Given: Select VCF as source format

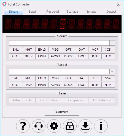Looking at the screenshot, I should 95,50.
